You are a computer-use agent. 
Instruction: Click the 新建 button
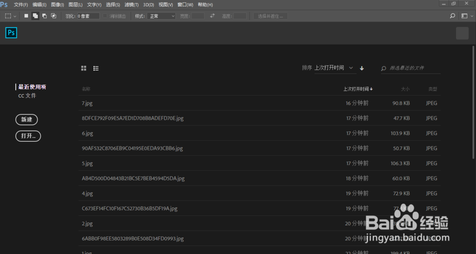click(x=27, y=119)
